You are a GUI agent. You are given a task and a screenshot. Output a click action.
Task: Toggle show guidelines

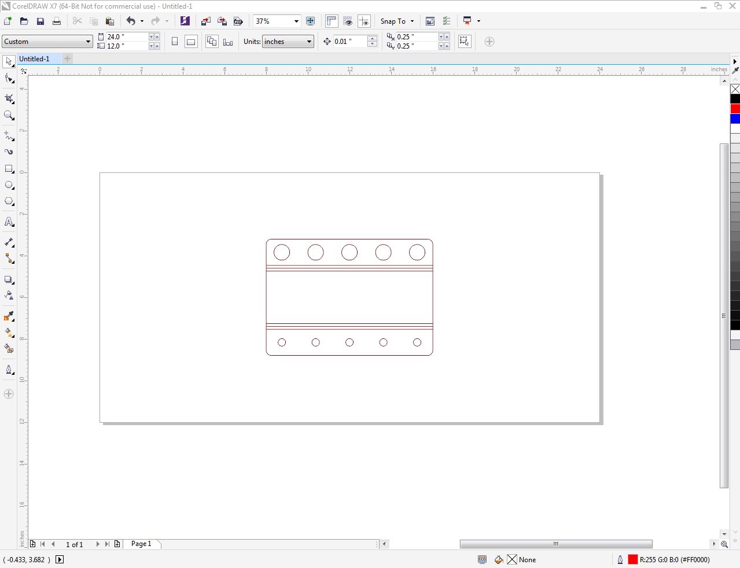pyautogui.click(x=364, y=21)
